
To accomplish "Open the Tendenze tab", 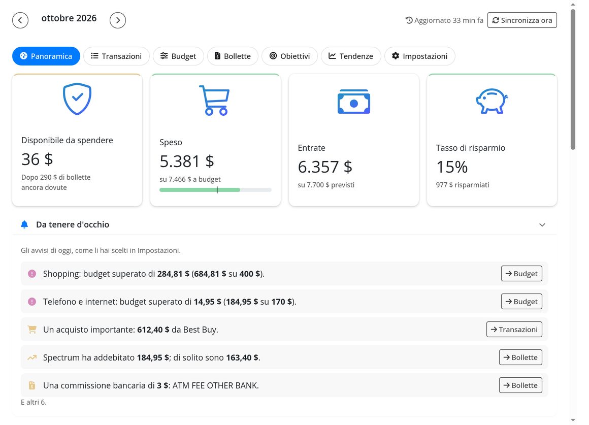I will click(x=351, y=56).
